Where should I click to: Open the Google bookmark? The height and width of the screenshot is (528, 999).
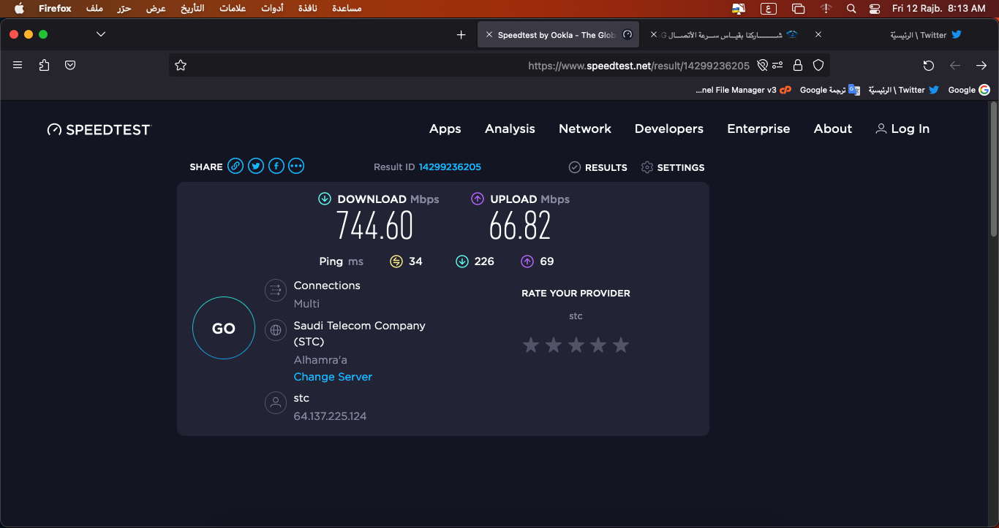tap(969, 90)
